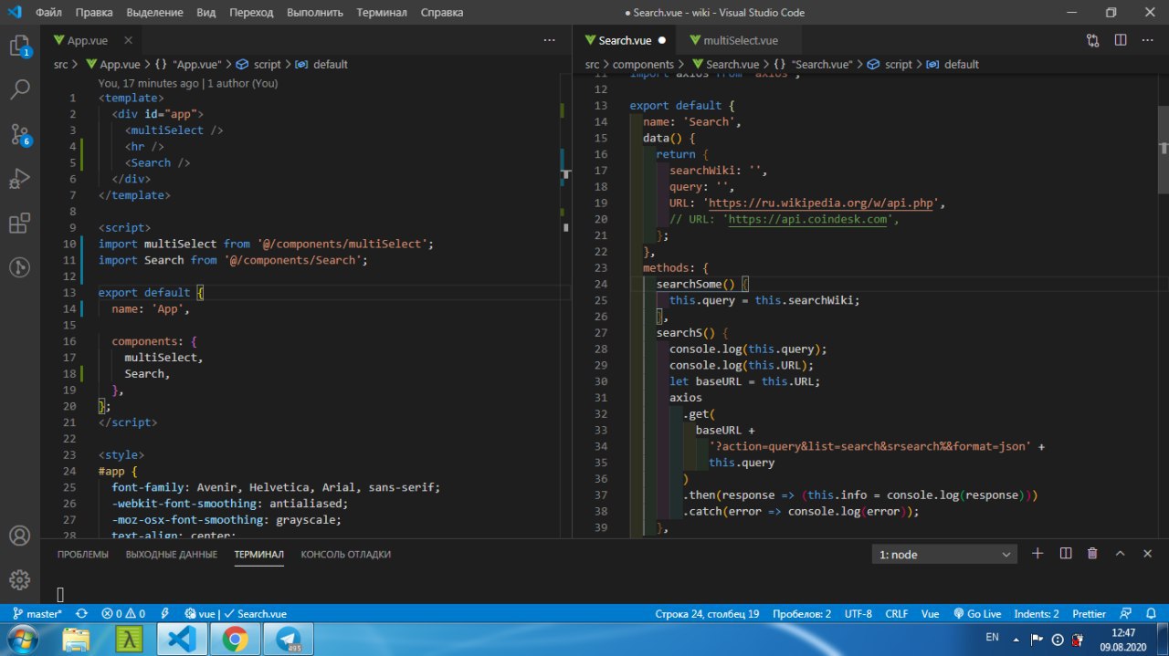
Task: Open the Run and Debug view
Action: [19, 179]
